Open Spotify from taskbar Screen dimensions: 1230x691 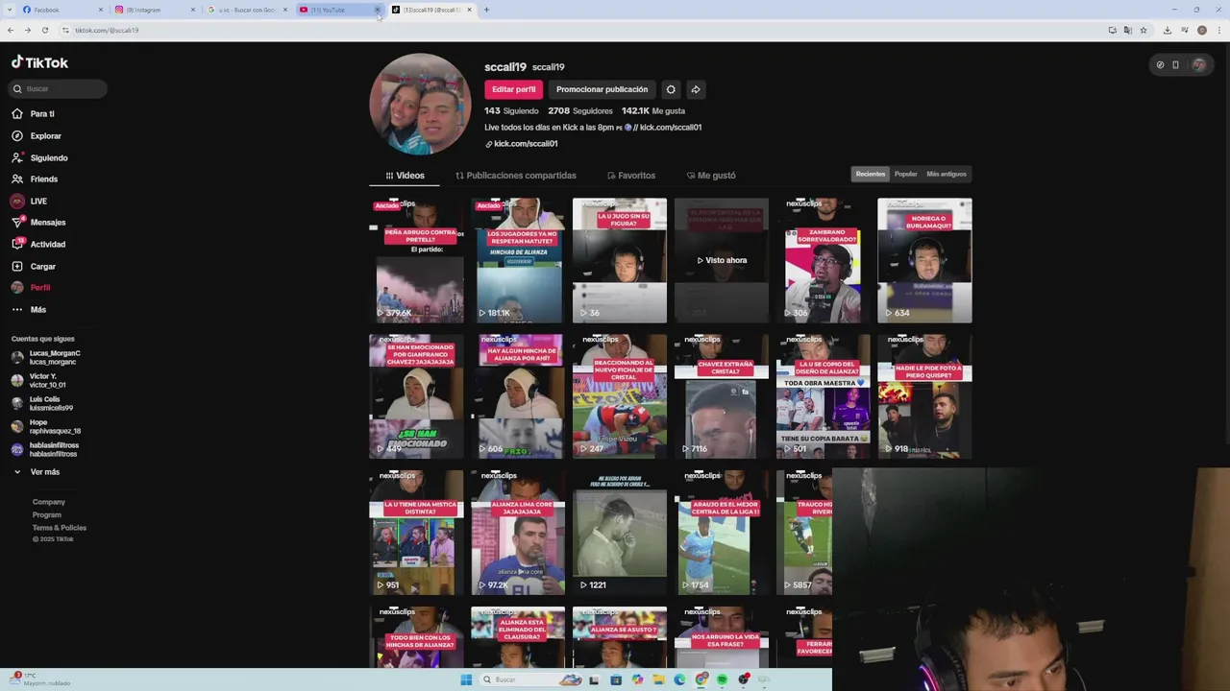(722, 679)
